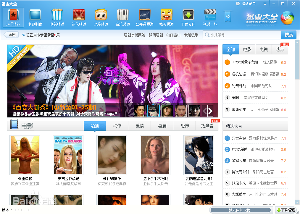Viewport: 300px width, 215px height.
Task: Click the 暂无任务下载 progress bar
Action: coord(241,210)
